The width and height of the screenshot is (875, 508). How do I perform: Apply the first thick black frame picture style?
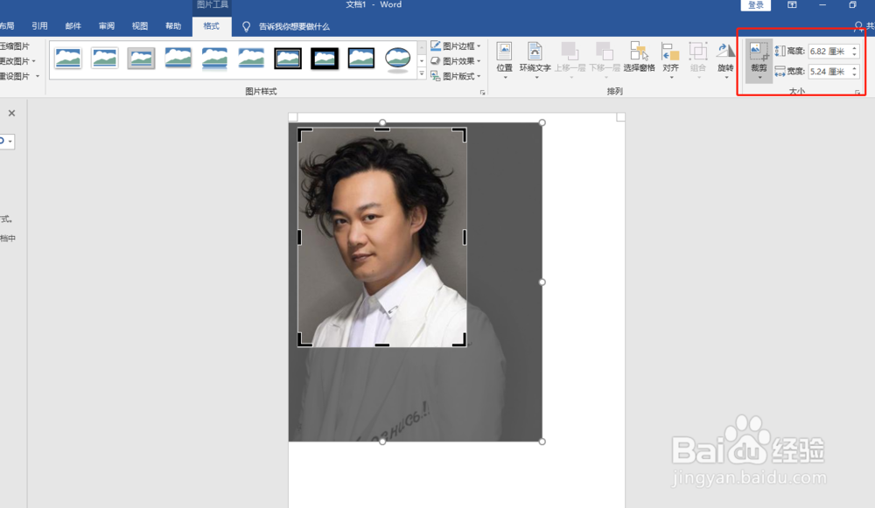[x=288, y=58]
